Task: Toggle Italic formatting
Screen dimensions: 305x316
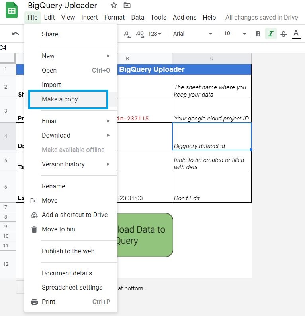Action: (271, 34)
